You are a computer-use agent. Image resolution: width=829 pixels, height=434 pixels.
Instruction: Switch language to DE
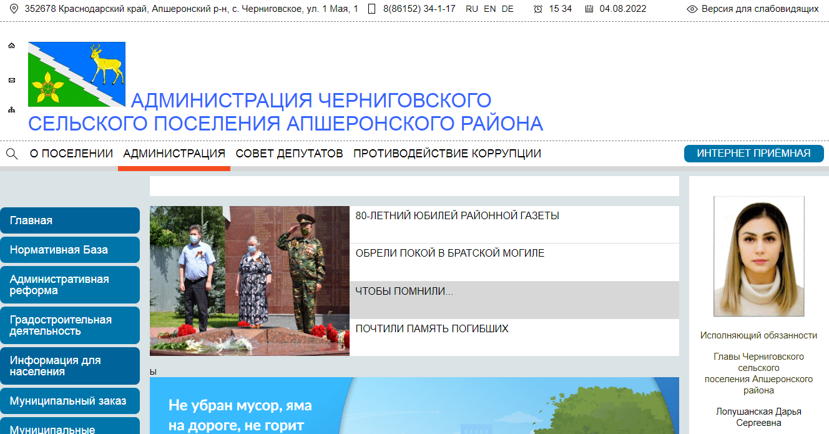(508, 9)
